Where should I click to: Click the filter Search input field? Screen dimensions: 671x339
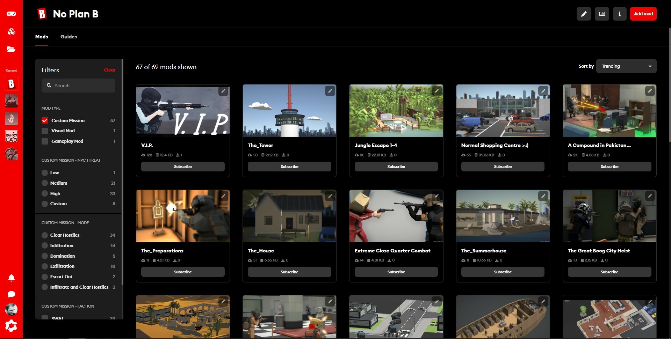click(x=78, y=86)
